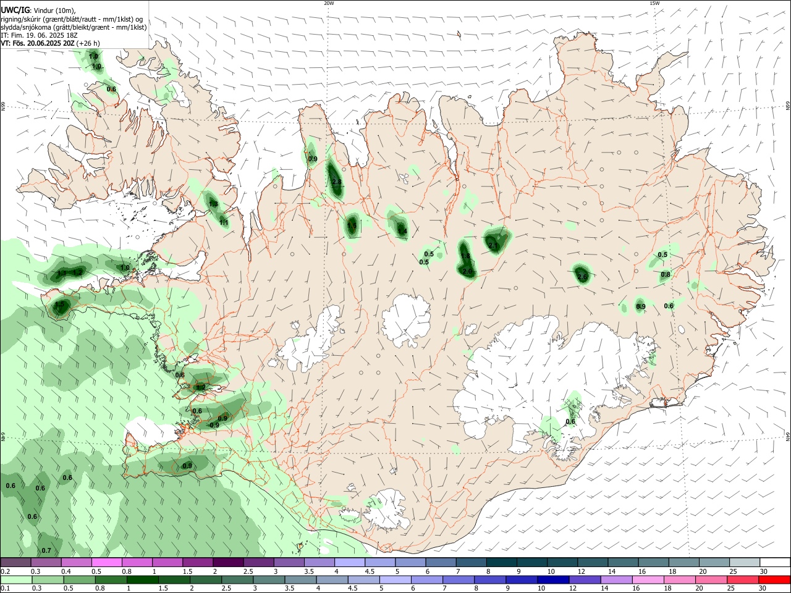Click the lilac 14 swatch in lower legend row

pyautogui.click(x=616, y=579)
